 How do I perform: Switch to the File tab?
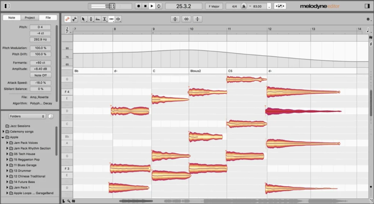48,18
